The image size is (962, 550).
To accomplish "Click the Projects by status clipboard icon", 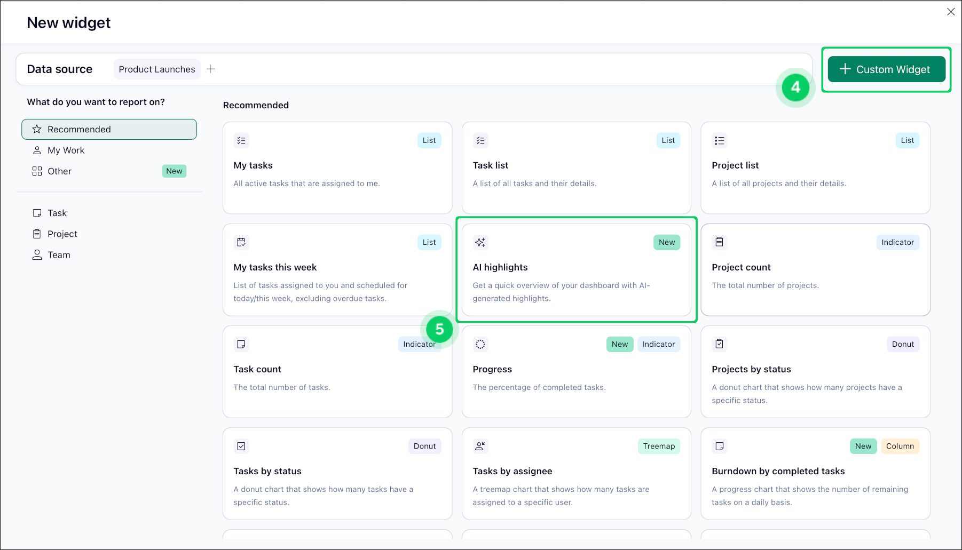I will [x=719, y=344].
